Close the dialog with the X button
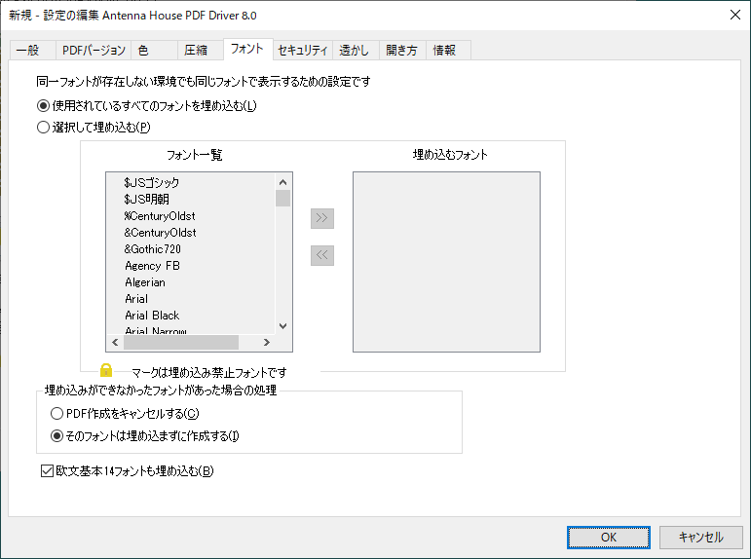 (735, 15)
